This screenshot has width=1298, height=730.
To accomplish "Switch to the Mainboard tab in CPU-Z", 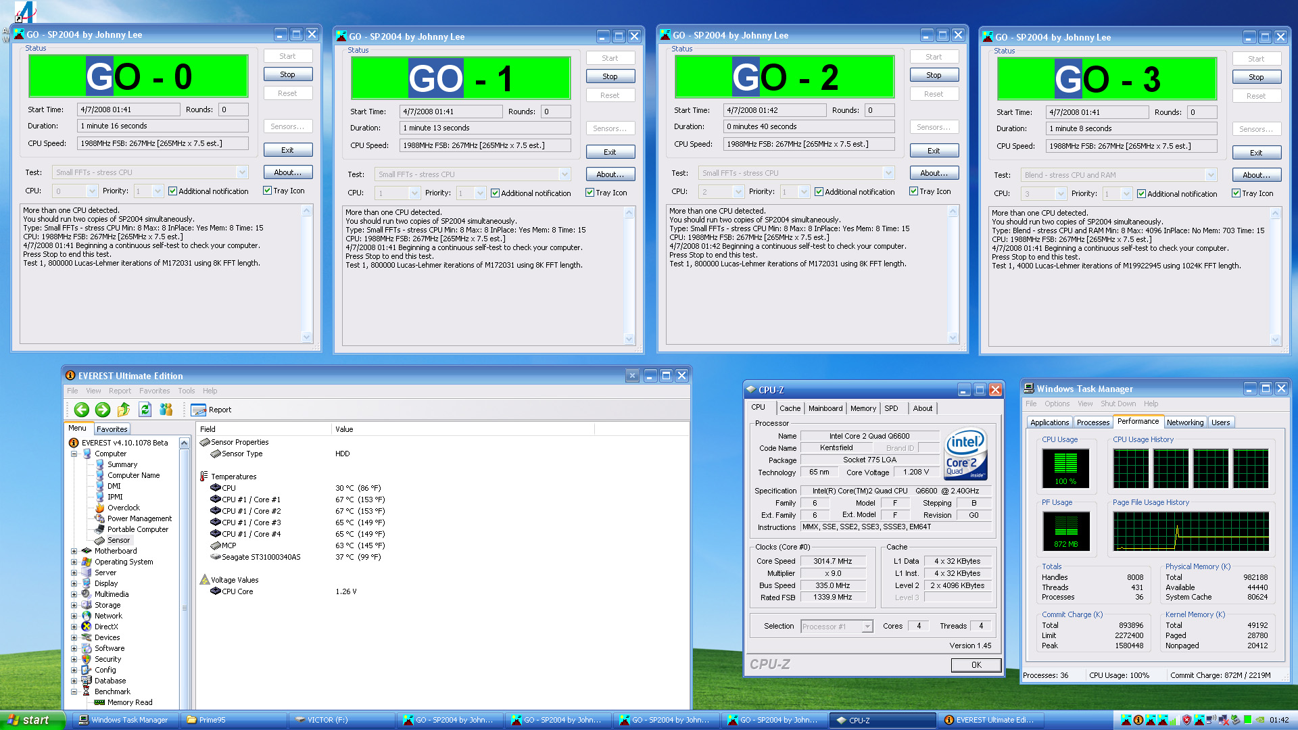I will [x=825, y=408].
